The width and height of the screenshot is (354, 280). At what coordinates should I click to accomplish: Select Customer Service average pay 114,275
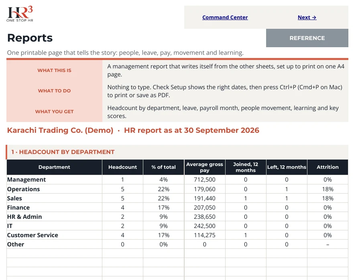(x=205, y=235)
